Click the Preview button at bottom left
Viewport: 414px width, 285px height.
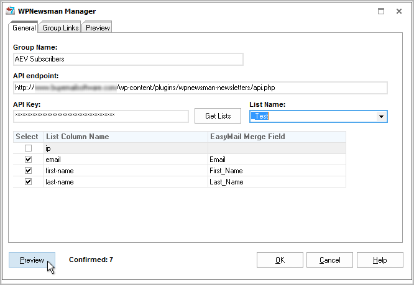(x=32, y=260)
